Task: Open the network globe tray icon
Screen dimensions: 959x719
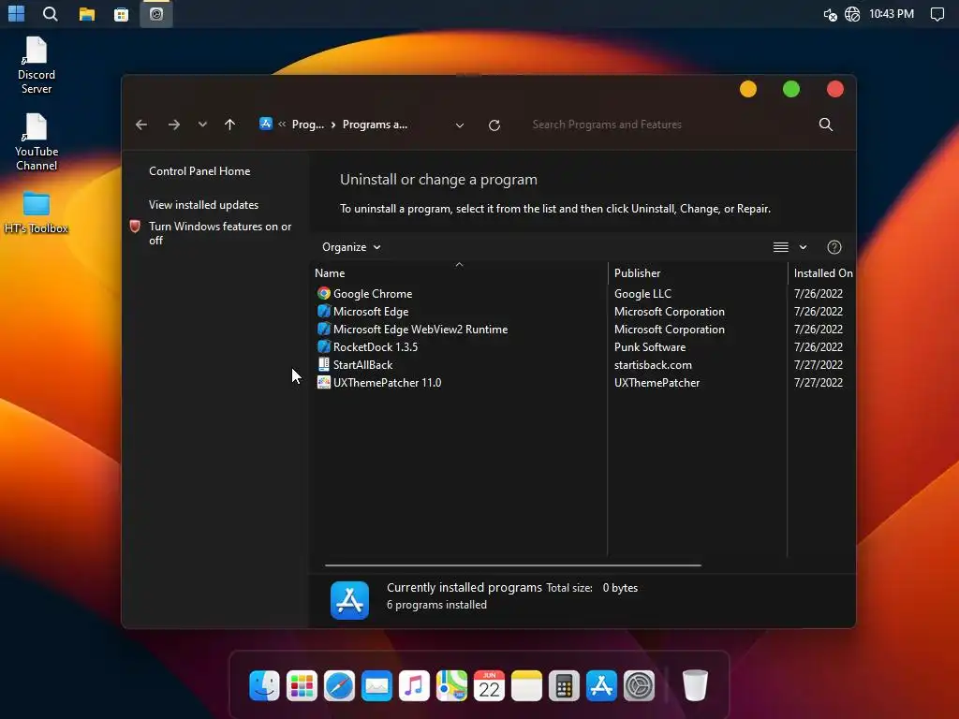Action: pyautogui.click(x=852, y=14)
